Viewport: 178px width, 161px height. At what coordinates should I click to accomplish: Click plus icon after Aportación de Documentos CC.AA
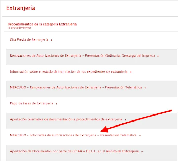(x=142, y=152)
